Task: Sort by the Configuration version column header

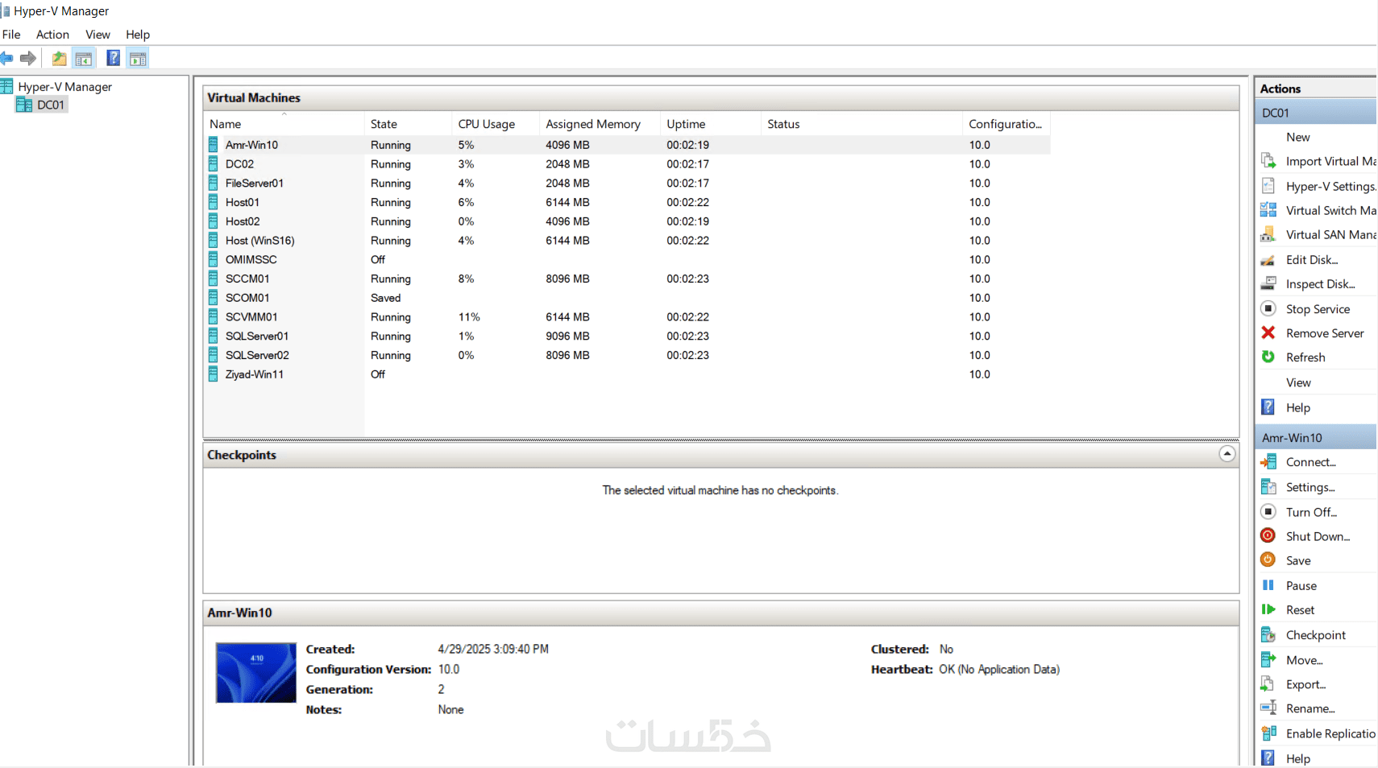Action: (x=1007, y=124)
